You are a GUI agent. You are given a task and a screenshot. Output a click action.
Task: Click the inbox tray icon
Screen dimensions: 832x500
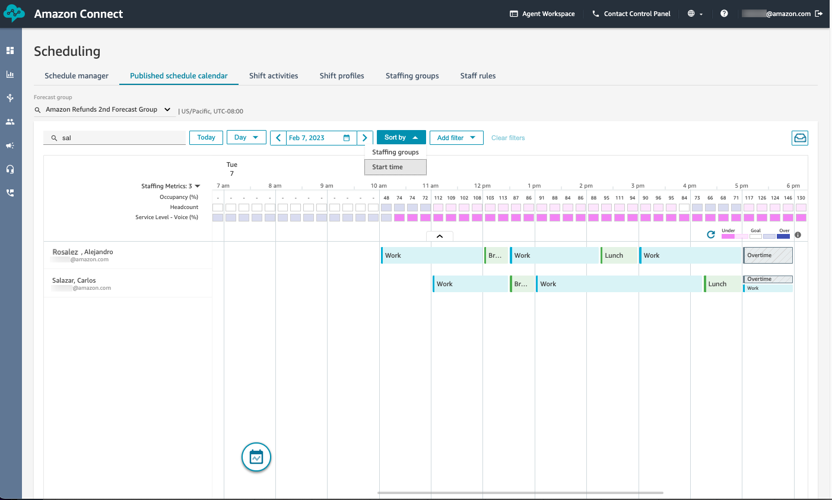[x=800, y=138]
